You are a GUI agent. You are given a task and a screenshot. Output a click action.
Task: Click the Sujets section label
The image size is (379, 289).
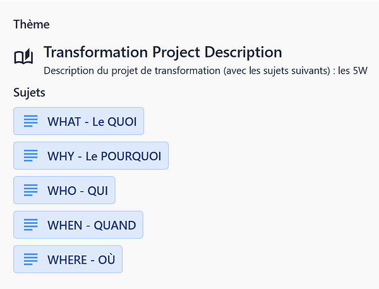(29, 93)
